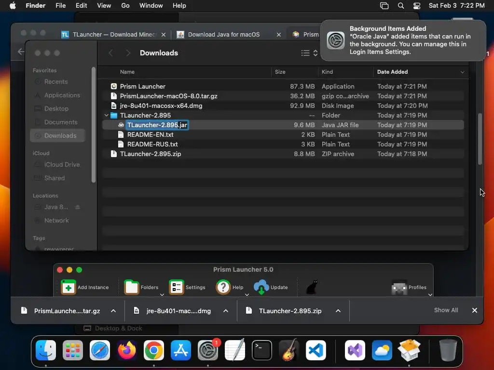The image size is (494, 370).
Task: Open the Finder View menu
Action: [x=104, y=6]
